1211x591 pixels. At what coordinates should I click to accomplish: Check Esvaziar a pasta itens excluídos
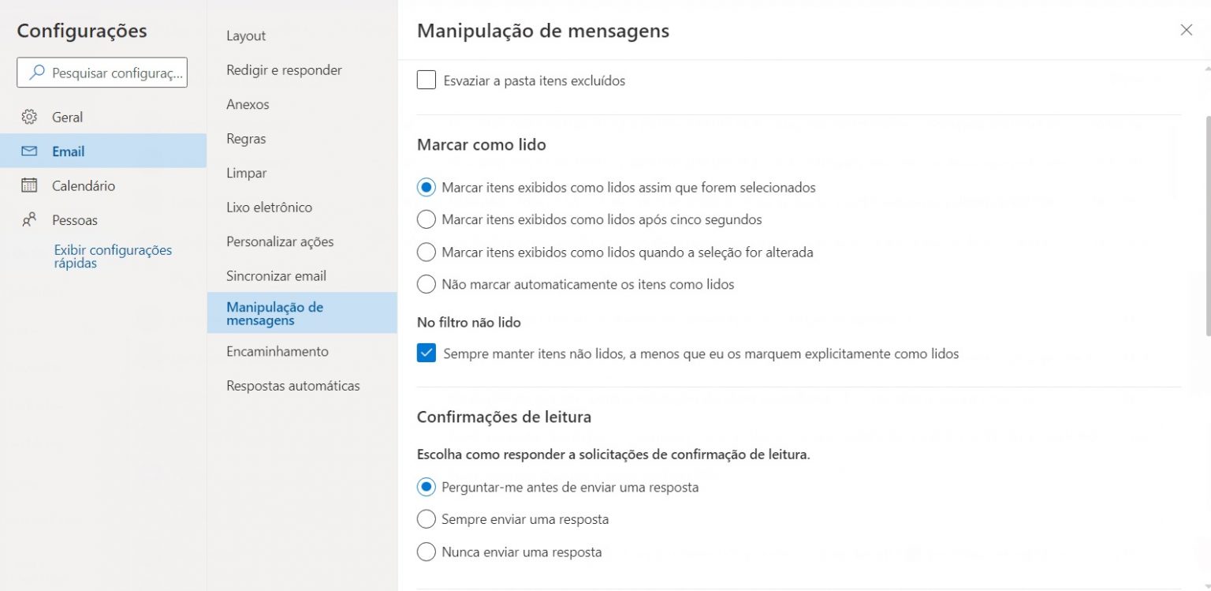427,80
